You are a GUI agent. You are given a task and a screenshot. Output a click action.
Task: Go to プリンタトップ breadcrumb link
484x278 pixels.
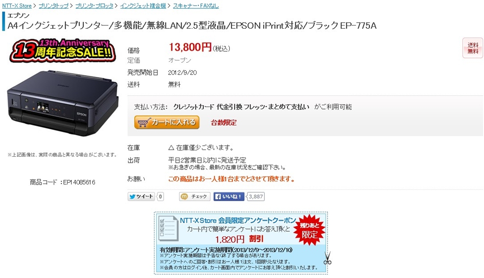tap(54, 6)
